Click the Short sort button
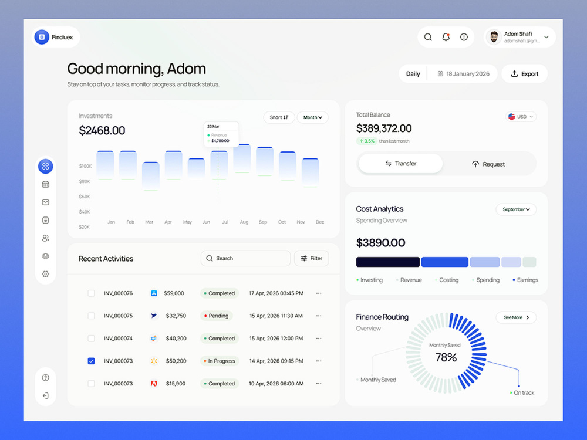This screenshot has width=587, height=440. coord(279,117)
